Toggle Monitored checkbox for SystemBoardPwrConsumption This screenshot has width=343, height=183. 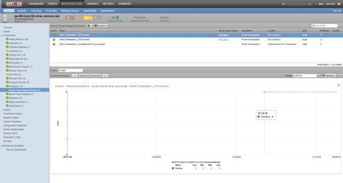(x=321, y=44)
